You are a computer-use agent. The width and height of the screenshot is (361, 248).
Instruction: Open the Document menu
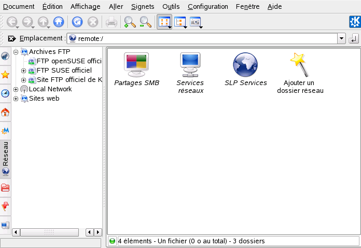(x=19, y=6)
